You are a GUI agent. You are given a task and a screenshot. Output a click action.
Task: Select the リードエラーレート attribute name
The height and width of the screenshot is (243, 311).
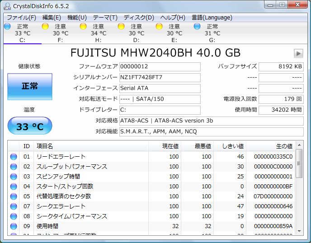(x=61, y=157)
